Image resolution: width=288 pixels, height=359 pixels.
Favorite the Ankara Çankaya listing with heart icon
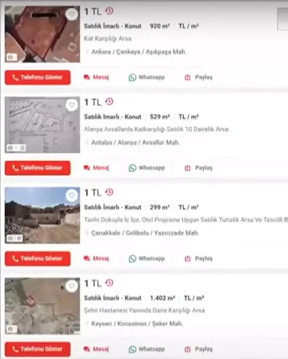coord(72,14)
